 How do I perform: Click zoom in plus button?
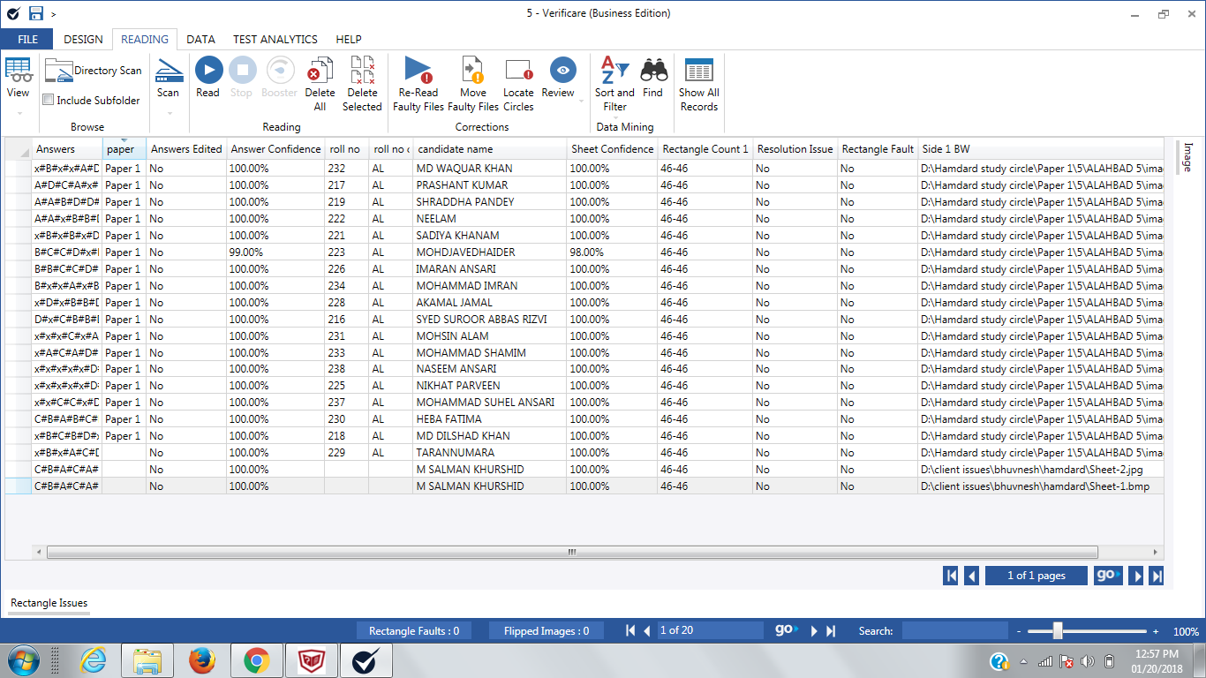(1156, 631)
